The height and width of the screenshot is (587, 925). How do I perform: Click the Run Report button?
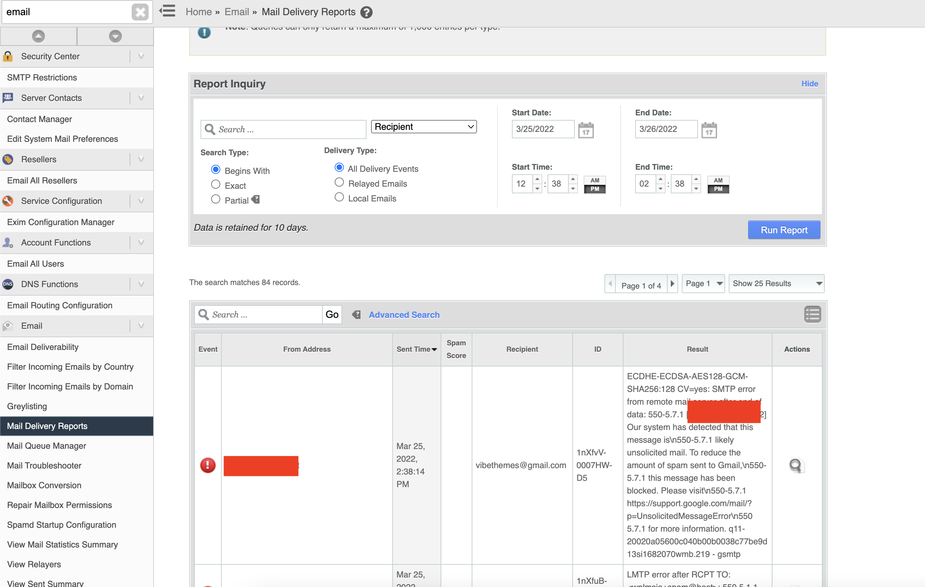tap(784, 230)
